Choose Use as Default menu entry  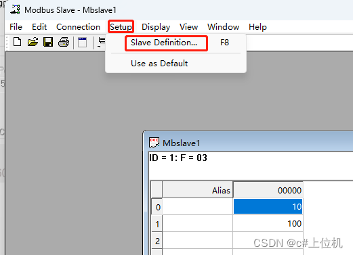(x=175, y=64)
